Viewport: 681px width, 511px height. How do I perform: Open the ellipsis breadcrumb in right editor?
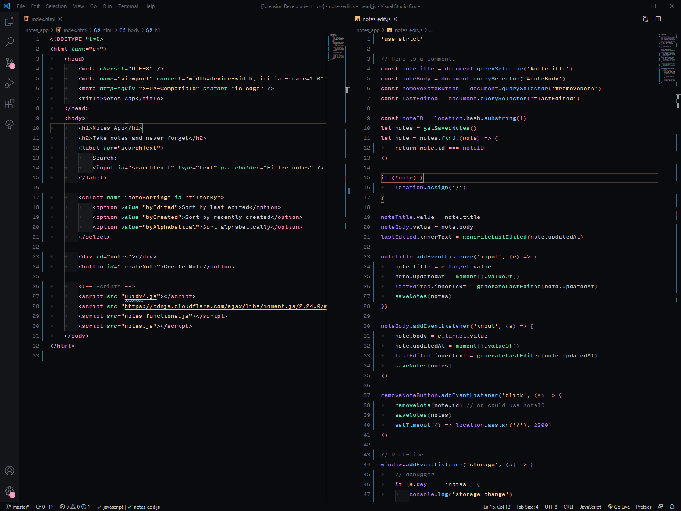click(431, 30)
